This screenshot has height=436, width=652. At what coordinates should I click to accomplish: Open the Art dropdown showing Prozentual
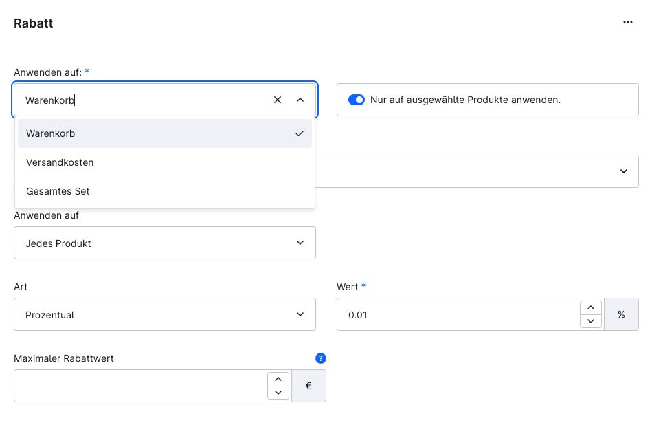tap(165, 314)
